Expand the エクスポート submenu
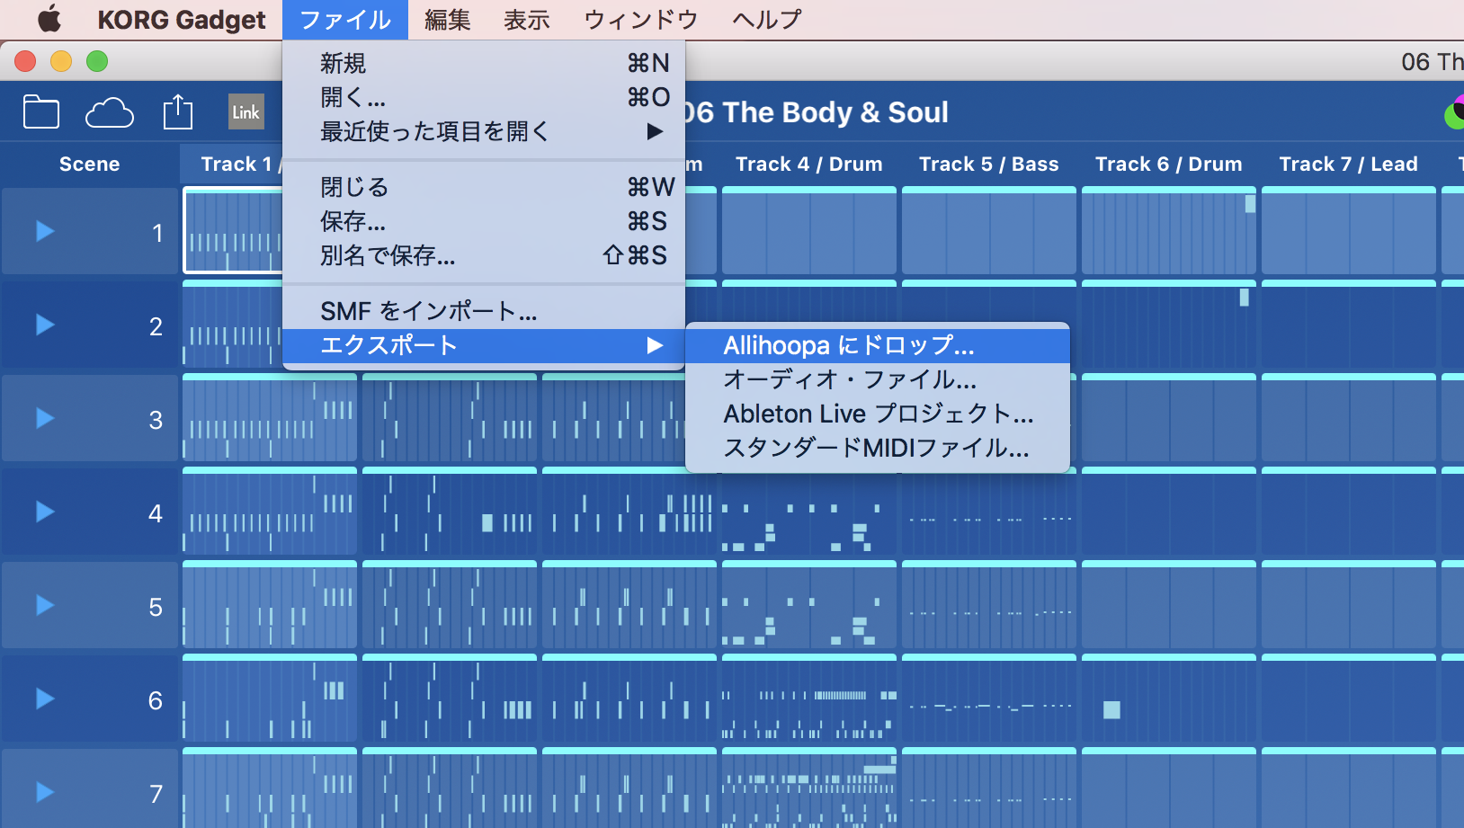1464x828 pixels. pos(484,345)
